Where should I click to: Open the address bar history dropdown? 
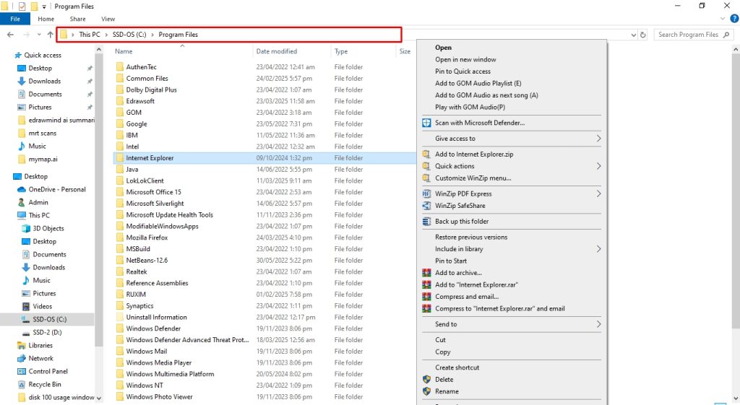(x=633, y=35)
